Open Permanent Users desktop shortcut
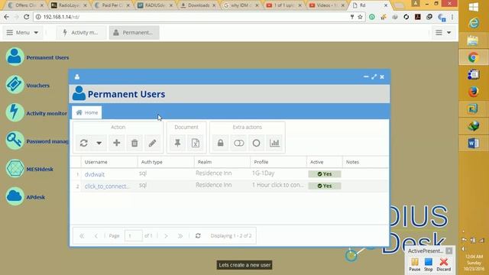The width and height of the screenshot is (489, 275). click(x=37, y=57)
